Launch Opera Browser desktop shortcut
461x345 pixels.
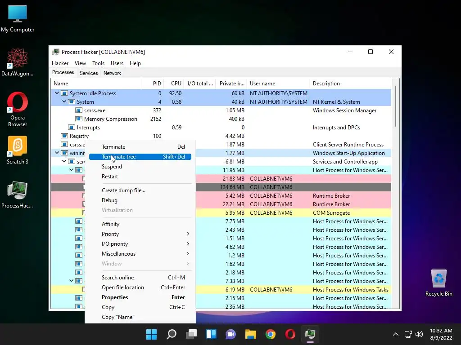point(18,110)
